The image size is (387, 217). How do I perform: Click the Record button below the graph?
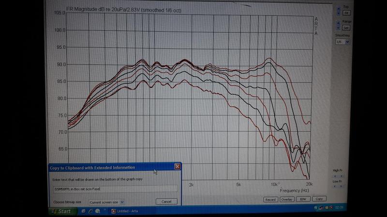(x=270, y=200)
